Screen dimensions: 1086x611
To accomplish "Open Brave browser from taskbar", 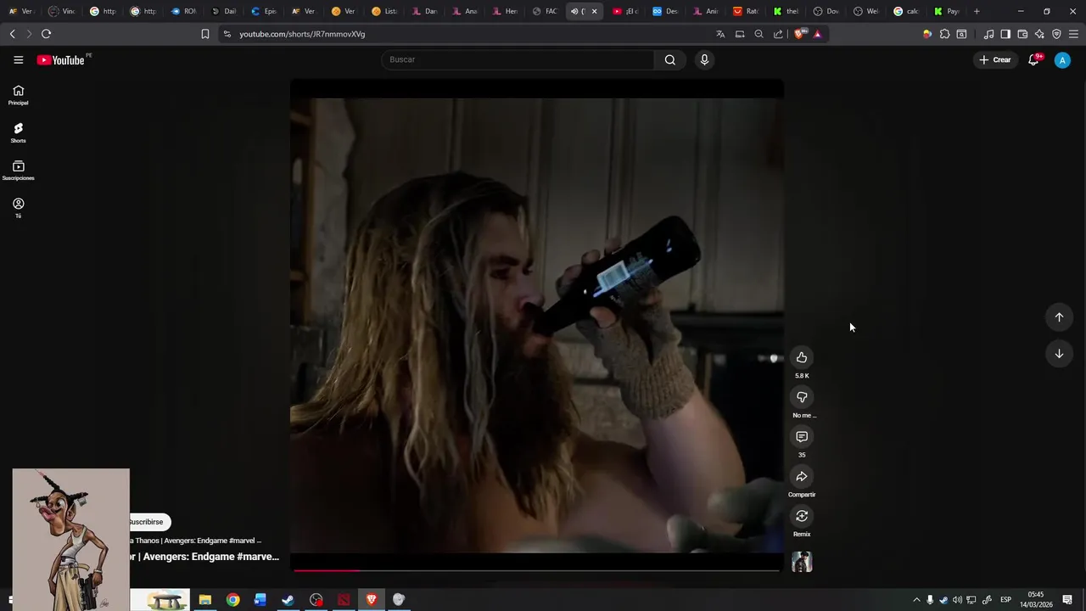I will click(x=371, y=600).
